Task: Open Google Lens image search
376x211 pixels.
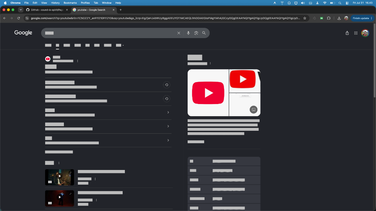Action: coord(196,33)
